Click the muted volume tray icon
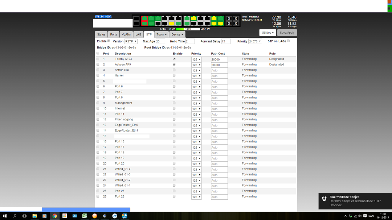The height and width of the screenshot is (220, 392). pos(359,216)
